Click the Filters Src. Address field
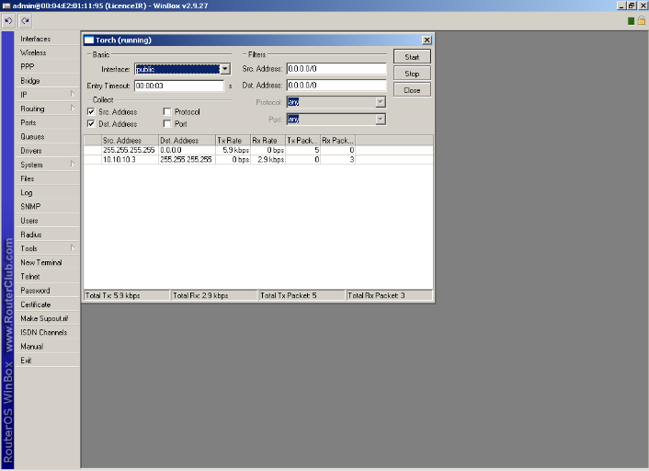This screenshot has height=471, width=649. tap(336, 69)
